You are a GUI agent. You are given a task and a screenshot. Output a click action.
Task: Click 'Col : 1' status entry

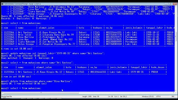pos(116,96)
